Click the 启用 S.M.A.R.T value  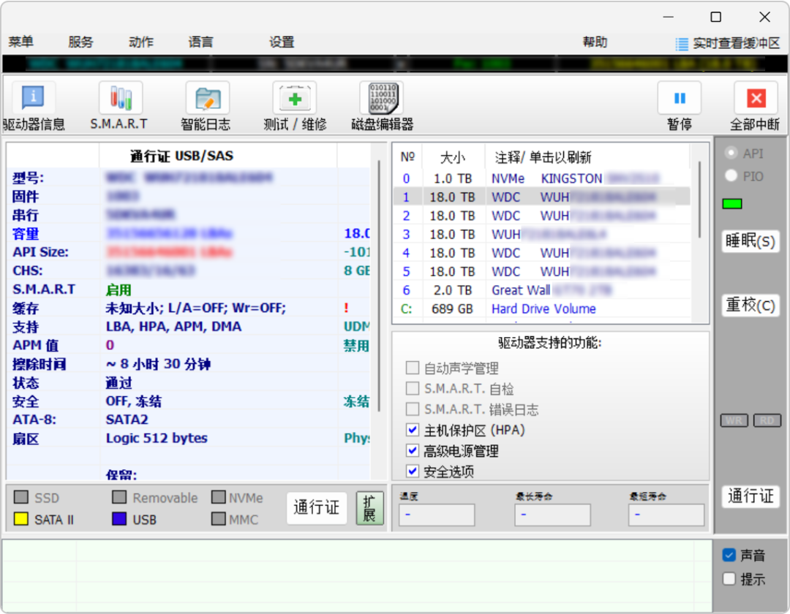point(118,290)
